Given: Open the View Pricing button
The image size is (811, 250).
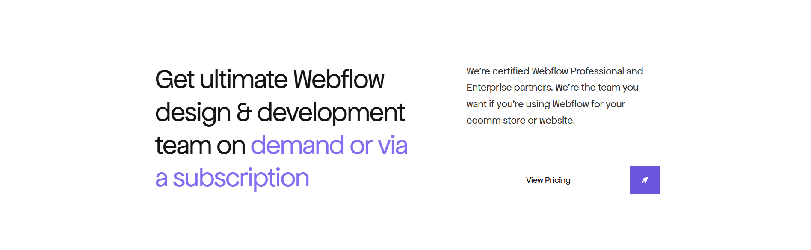Looking at the screenshot, I should tap(548, 180).
